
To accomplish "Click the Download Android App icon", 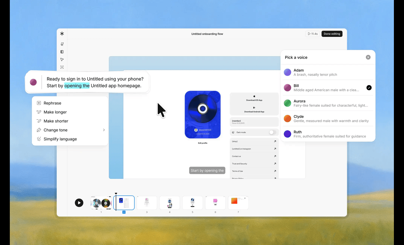I will [x=254, y=108].
